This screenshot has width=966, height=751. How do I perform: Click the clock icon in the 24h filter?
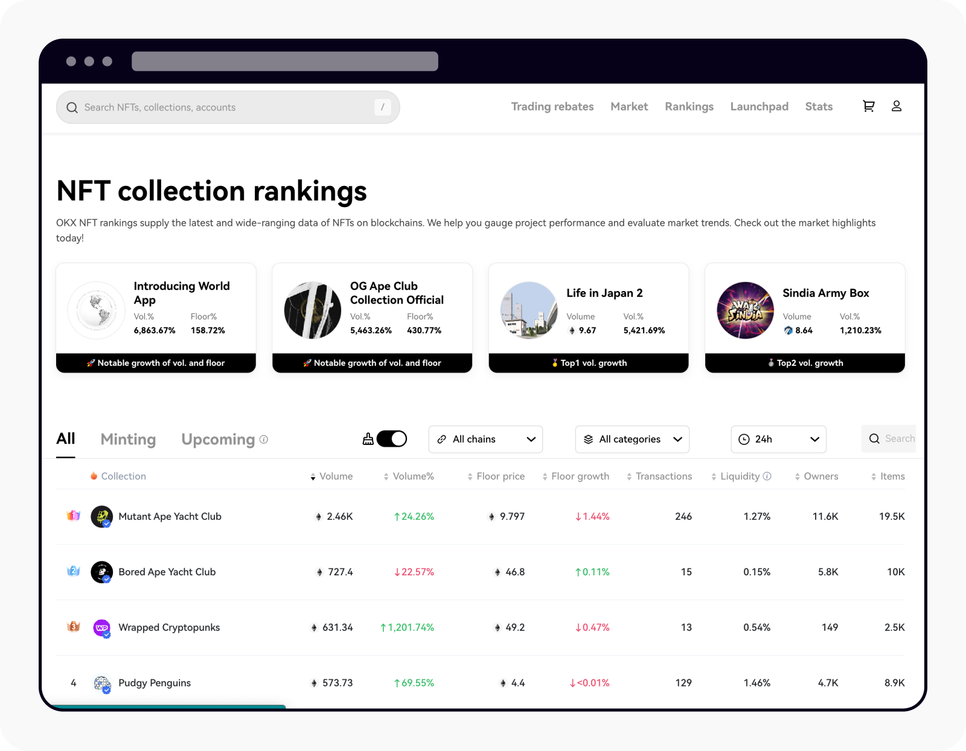744,439
